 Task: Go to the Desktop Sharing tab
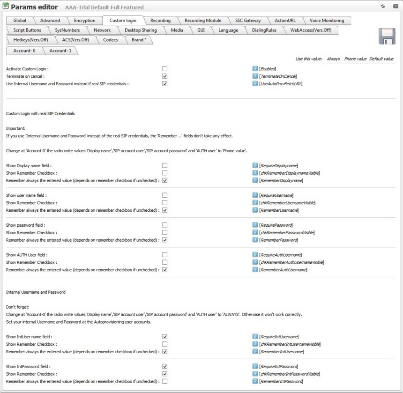(x=141, y=30)
